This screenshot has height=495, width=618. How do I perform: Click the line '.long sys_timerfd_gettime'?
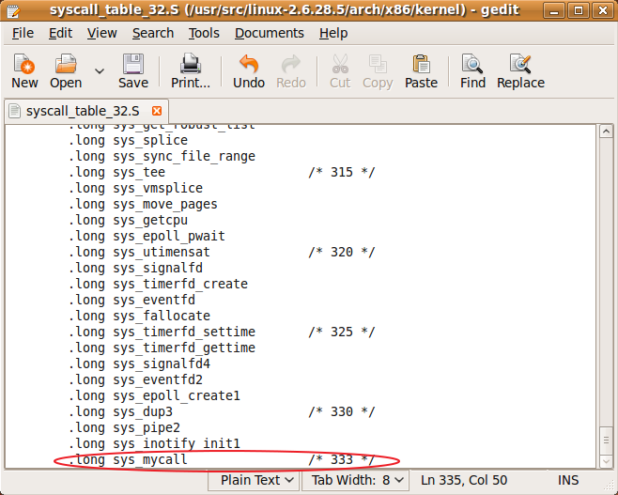[162, 348]
